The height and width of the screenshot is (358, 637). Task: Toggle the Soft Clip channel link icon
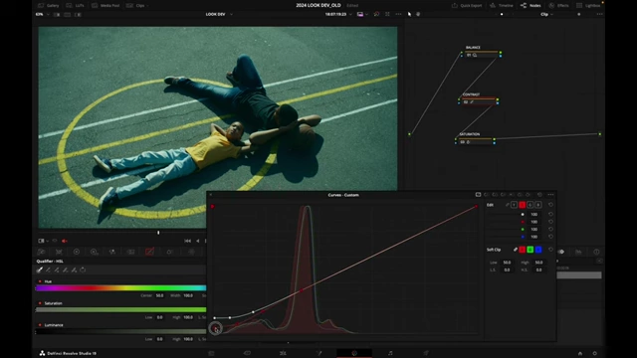[516, 250]
